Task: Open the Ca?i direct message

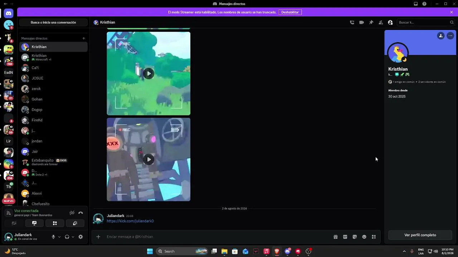Action: click(53, 68)
